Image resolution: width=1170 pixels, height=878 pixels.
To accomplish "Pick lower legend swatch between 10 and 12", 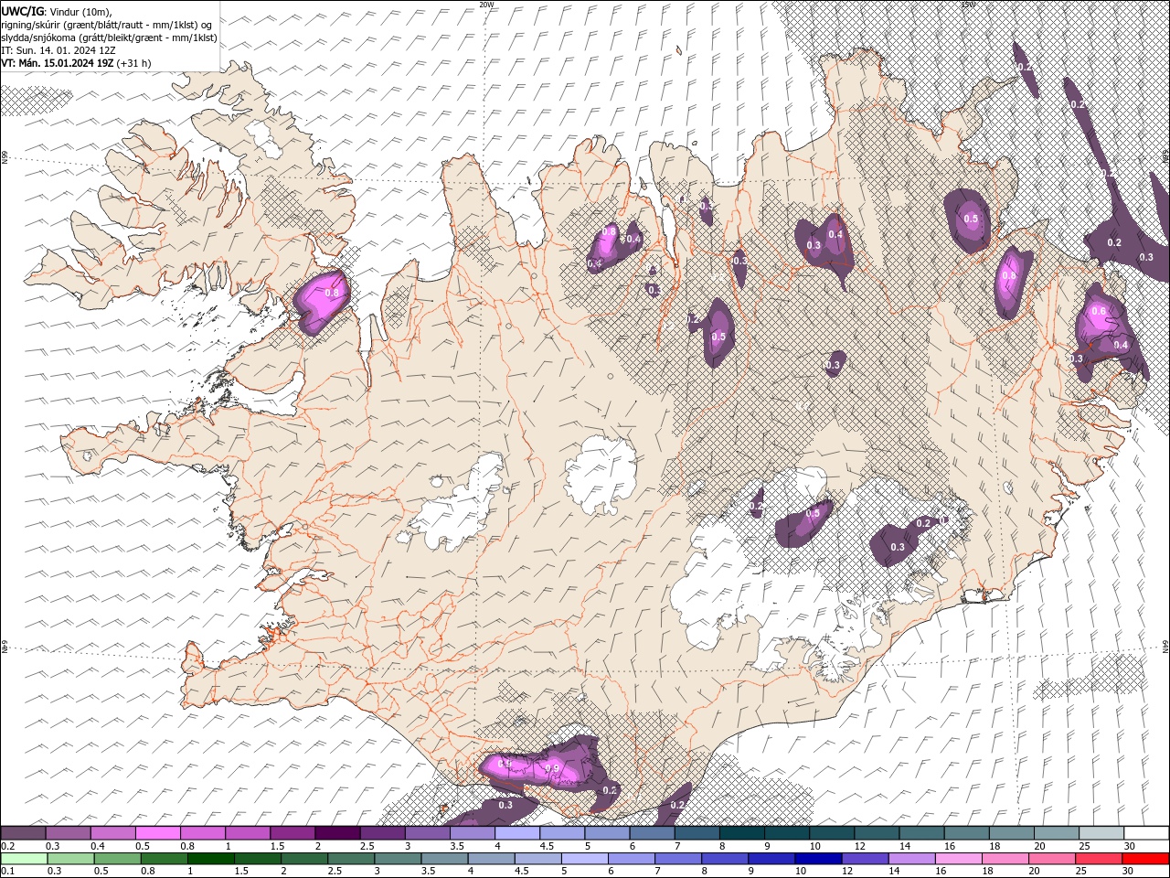I will [818, 859].
